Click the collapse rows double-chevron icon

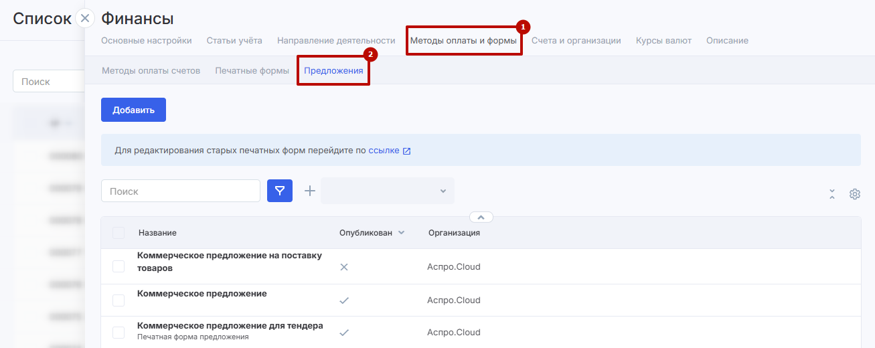pyautogui.click(x=832, y=194)
